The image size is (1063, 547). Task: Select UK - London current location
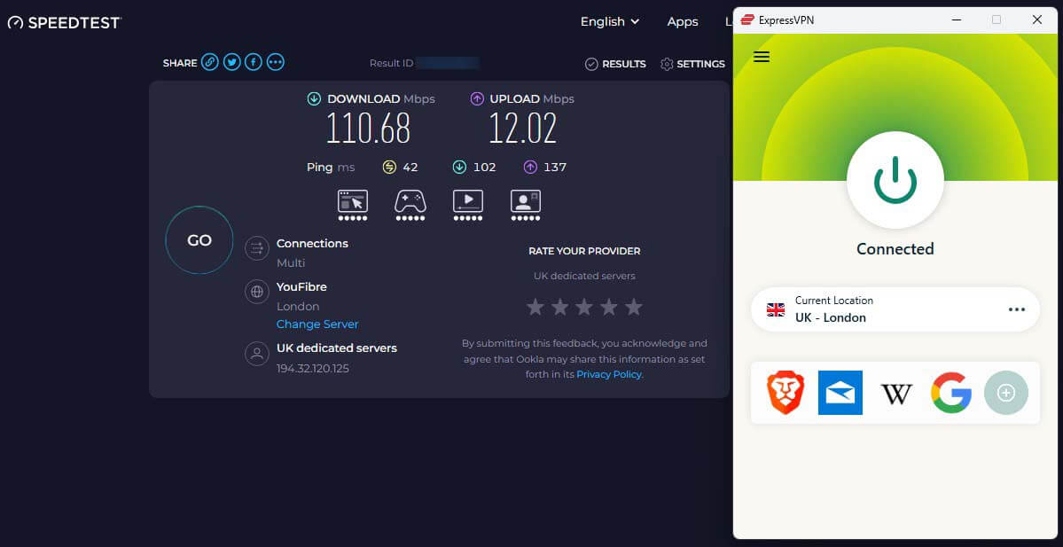(x=895, y=309)
